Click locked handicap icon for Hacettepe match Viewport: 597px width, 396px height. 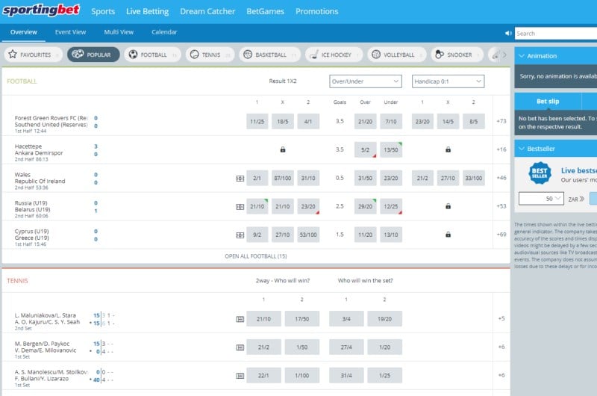tap(448, 149)
